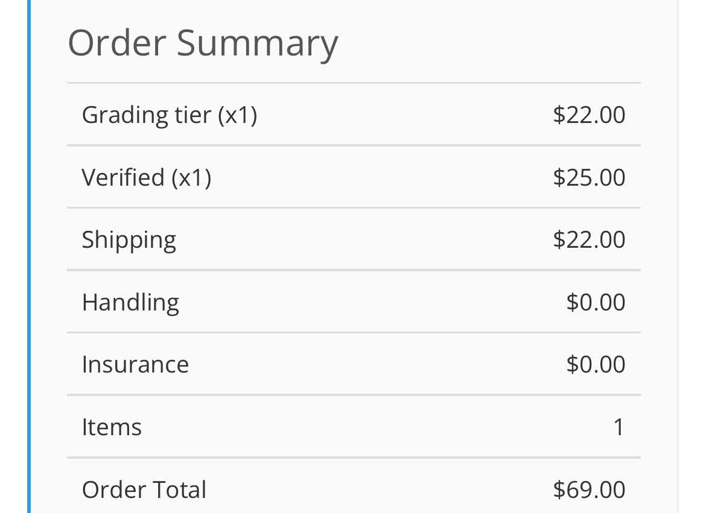
Task: Click the Items count value 1
Action: point(619,427)
